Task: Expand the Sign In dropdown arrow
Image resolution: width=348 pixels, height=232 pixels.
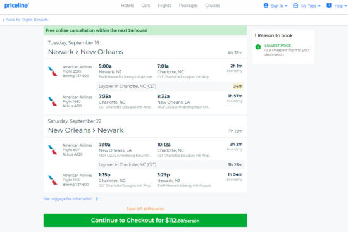Action: click(x=286, y=6)
